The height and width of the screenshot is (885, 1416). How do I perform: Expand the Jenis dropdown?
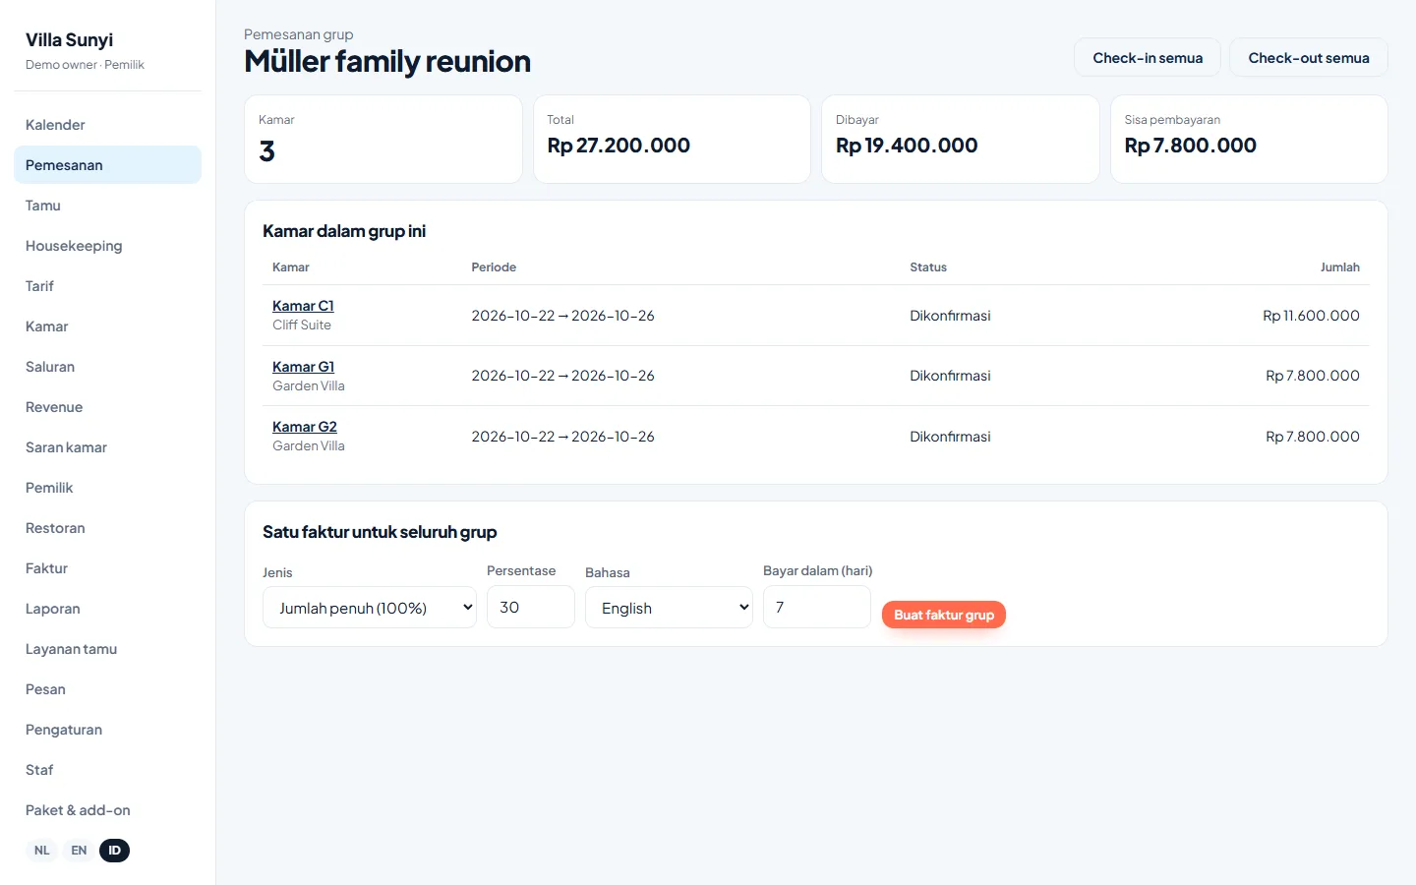[370, 608]
